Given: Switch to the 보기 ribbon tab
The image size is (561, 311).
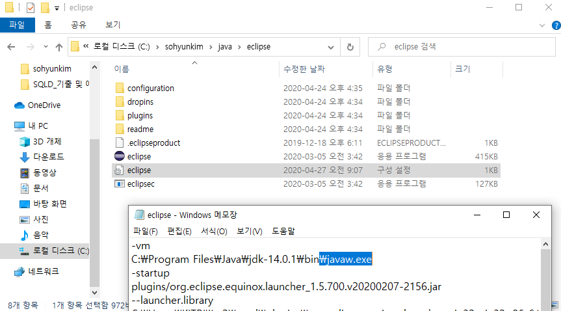Looking at the screenshot, I should pos(113,25).
